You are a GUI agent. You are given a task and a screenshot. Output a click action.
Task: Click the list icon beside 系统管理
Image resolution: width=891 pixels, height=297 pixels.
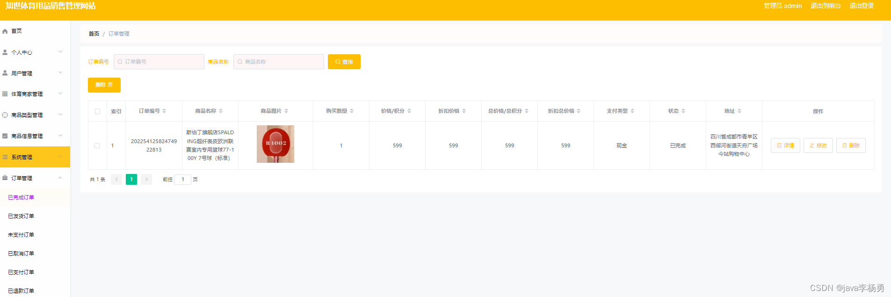click(x=5, y=157)
